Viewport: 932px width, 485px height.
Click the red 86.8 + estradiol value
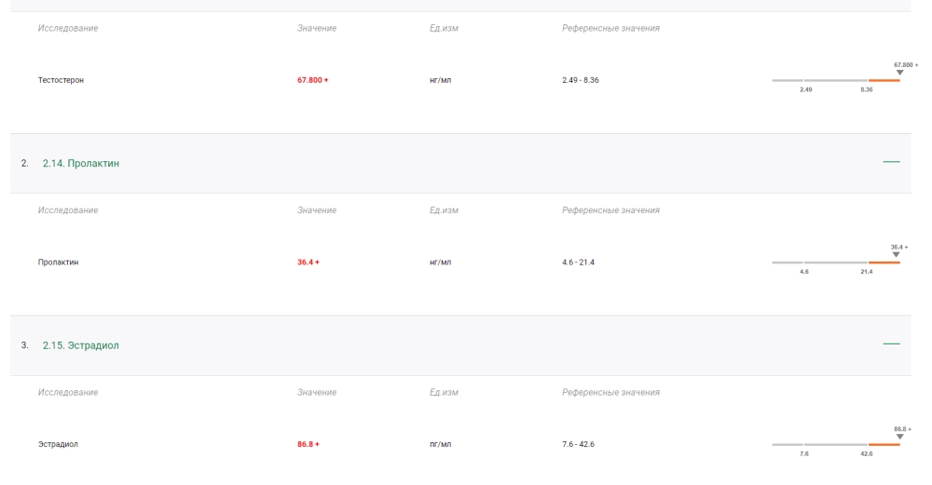click(308, 444)
